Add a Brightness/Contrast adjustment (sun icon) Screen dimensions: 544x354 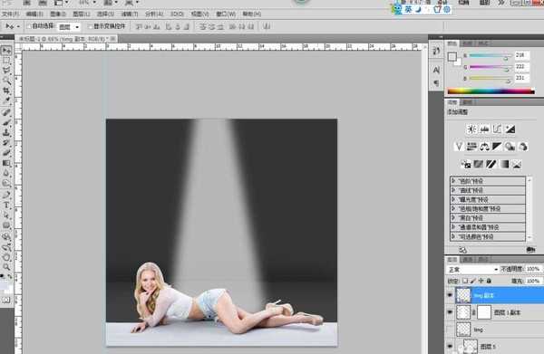click(x=471, y=129)
